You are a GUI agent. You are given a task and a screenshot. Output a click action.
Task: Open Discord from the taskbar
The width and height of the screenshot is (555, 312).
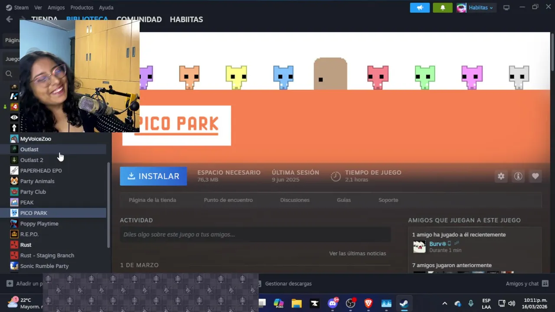(x=333, y=303)
